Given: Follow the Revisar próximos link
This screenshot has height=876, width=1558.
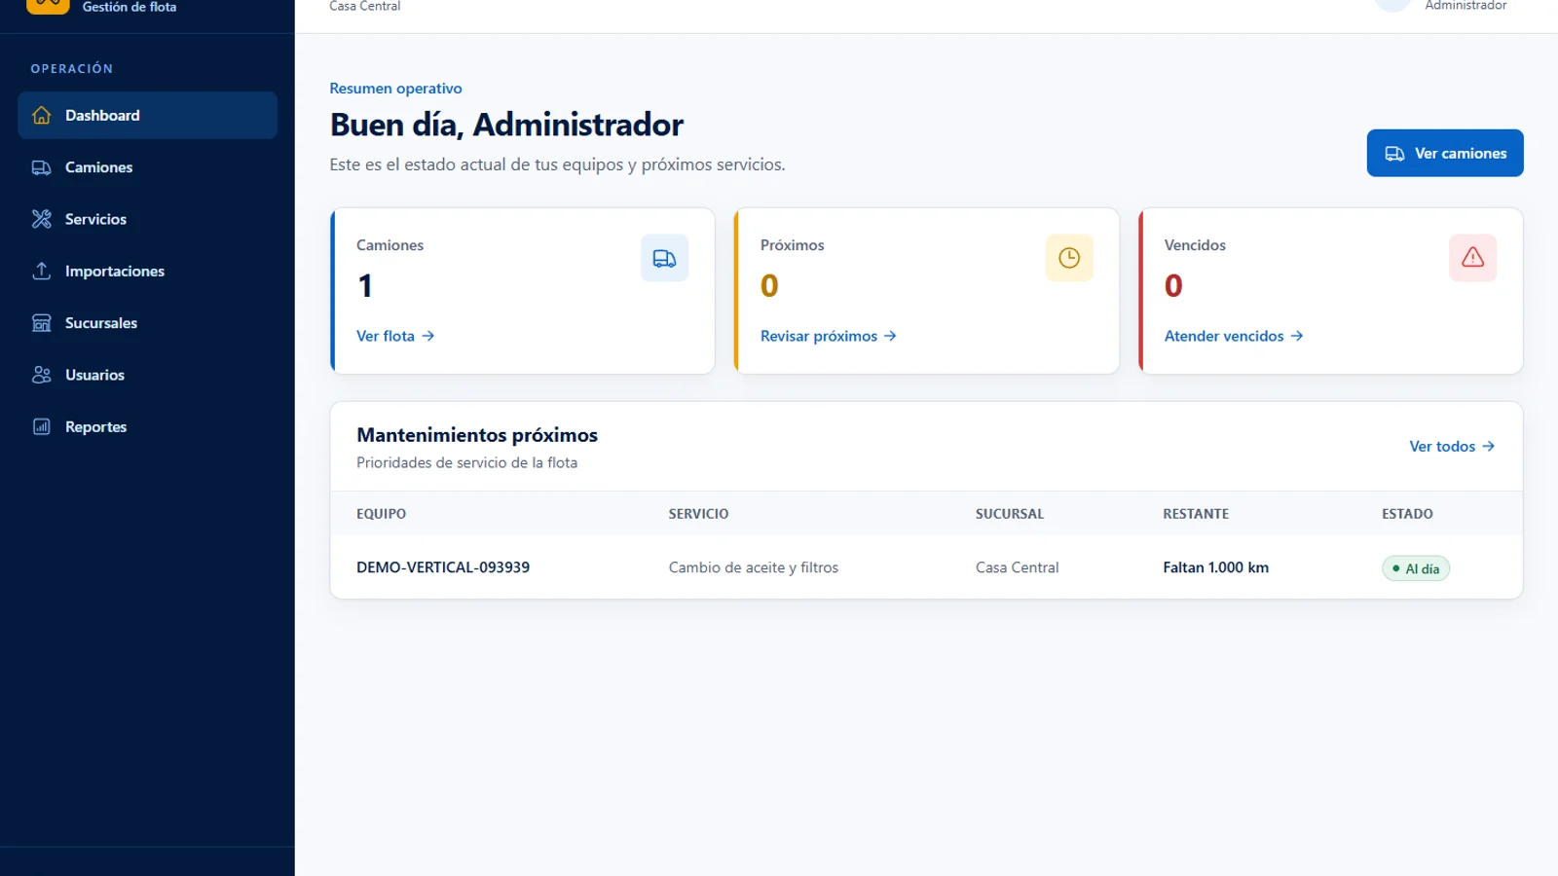Looking at the screenshot, I should tap(829, 336).
